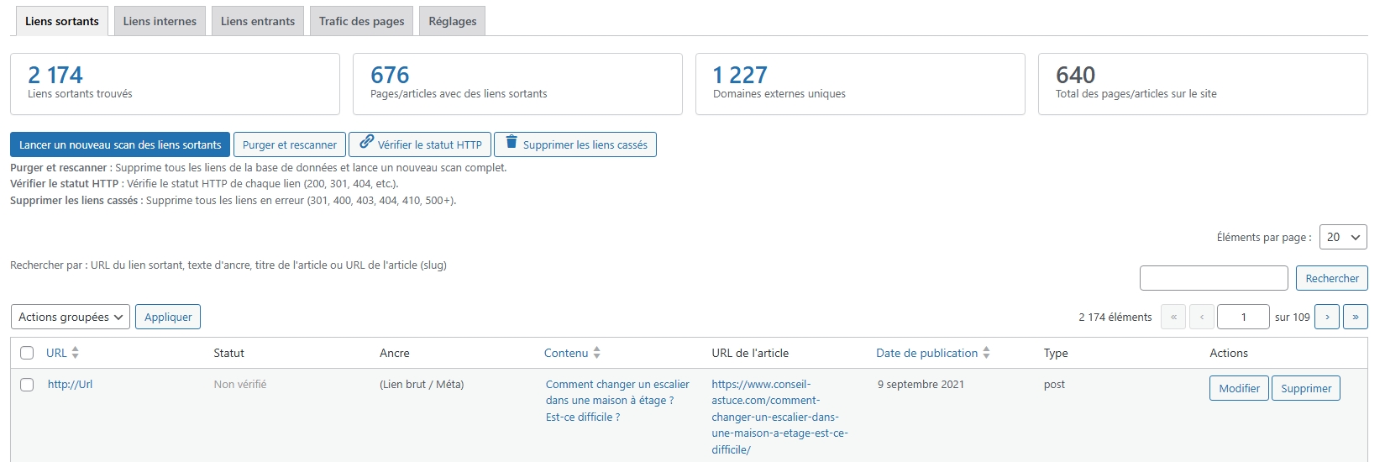Sort by Contenu column header

566,353
